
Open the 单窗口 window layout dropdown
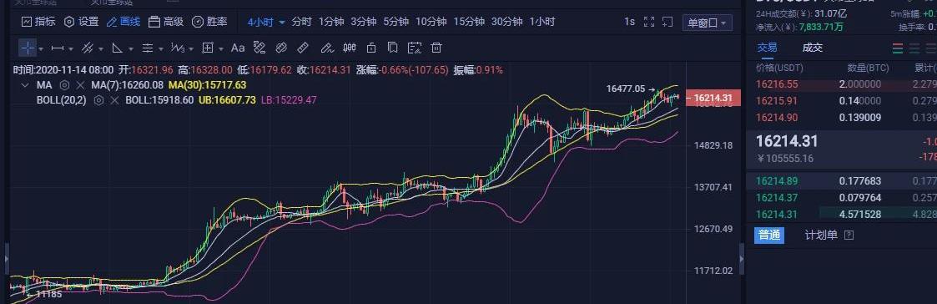(708, 23)
